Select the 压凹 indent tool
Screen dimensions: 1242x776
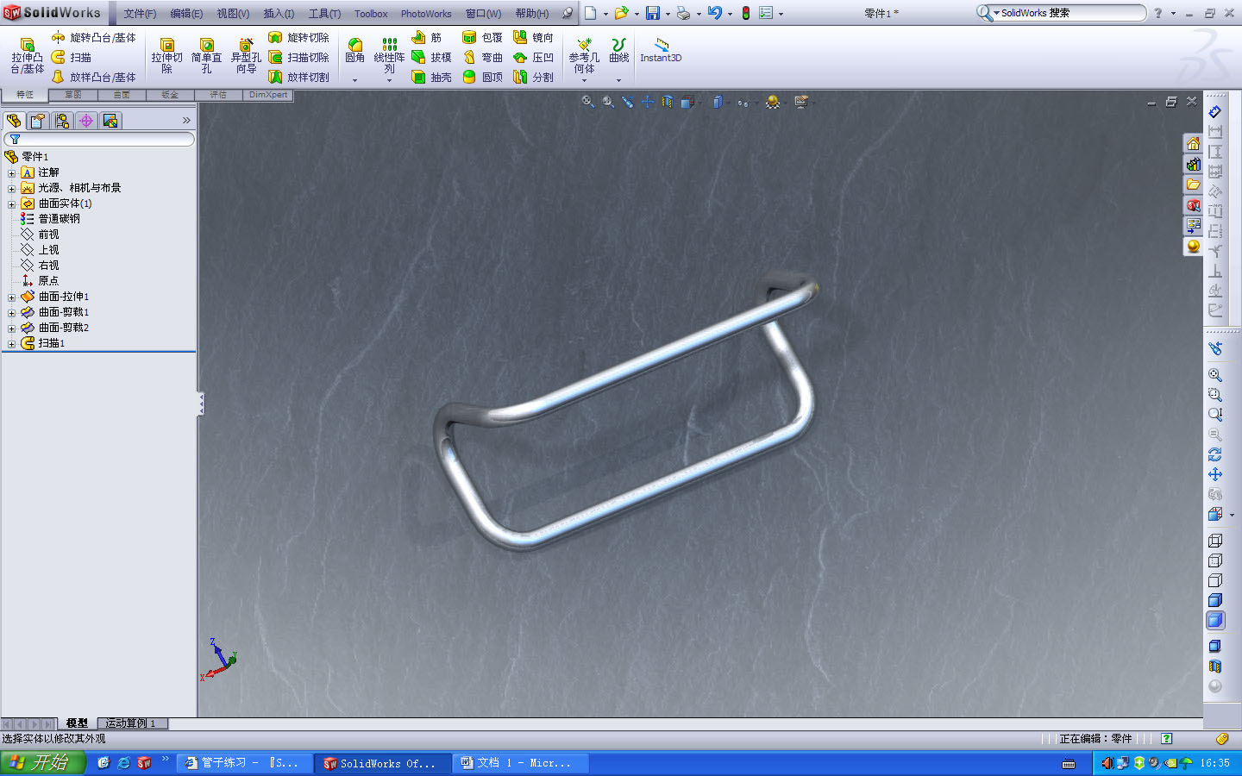[533, 57]
